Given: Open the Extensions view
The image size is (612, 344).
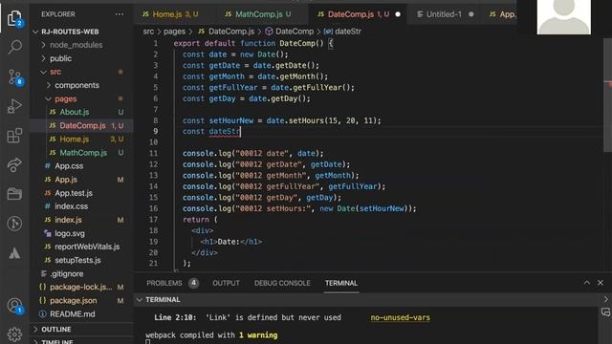Looking at the screenshot, I should click(14, 136).
